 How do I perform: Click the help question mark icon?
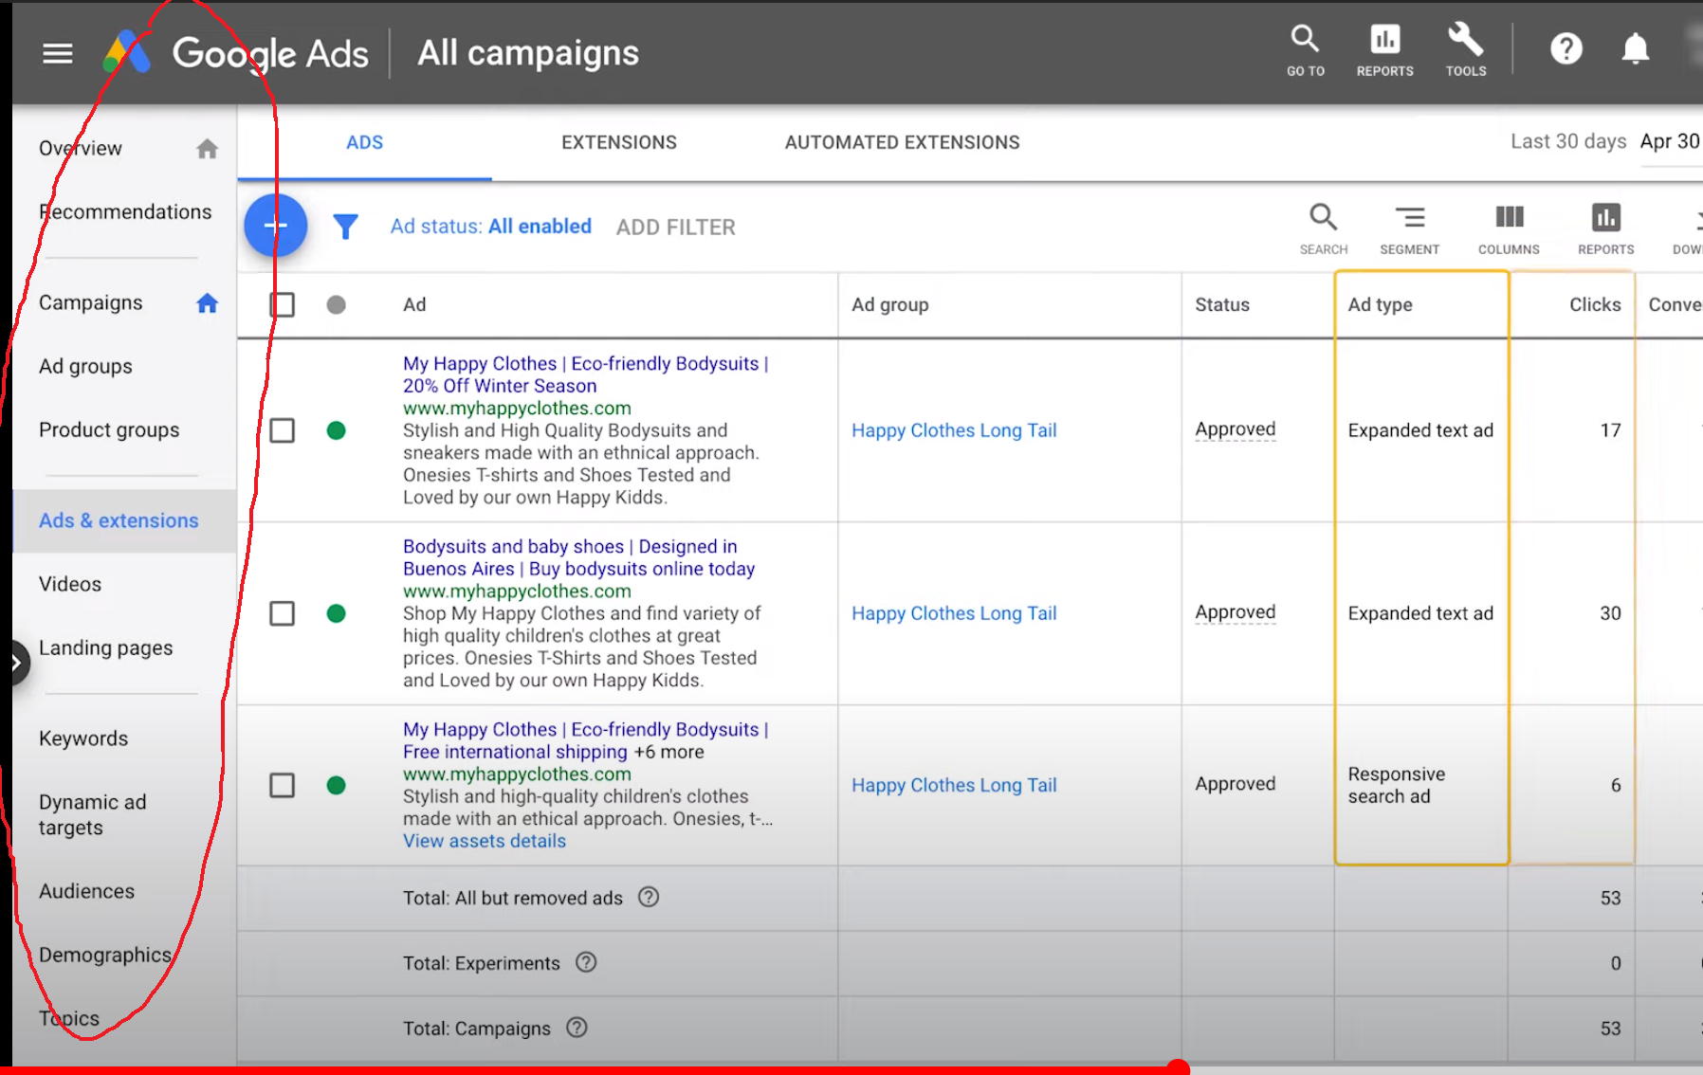[1566, 48]
